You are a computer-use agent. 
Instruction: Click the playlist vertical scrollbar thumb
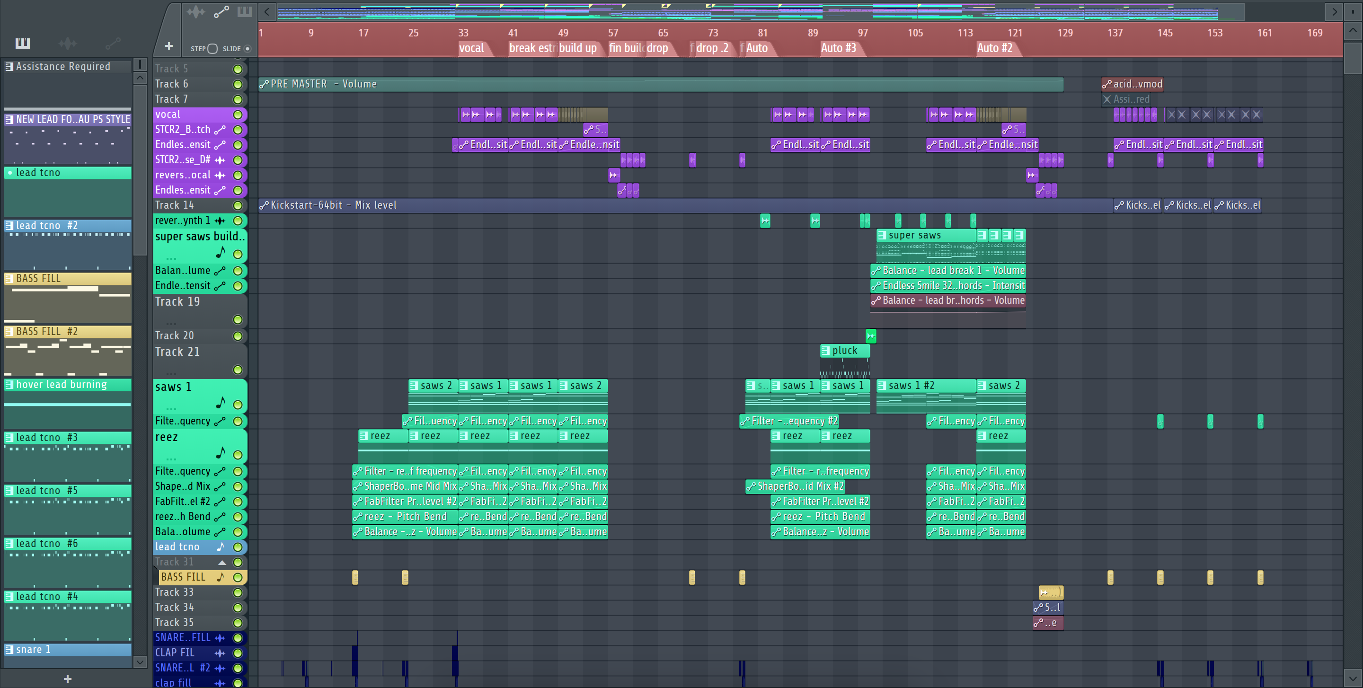(x=1353, y=57)
